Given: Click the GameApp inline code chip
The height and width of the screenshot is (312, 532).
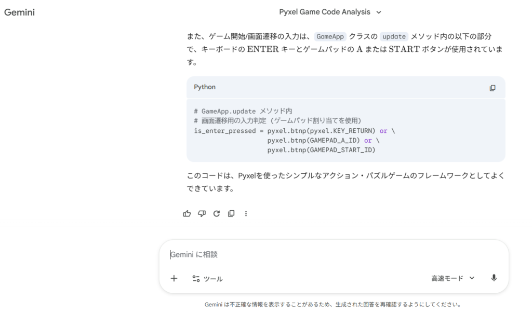Looking at the screenshot, I should point(330,36).
